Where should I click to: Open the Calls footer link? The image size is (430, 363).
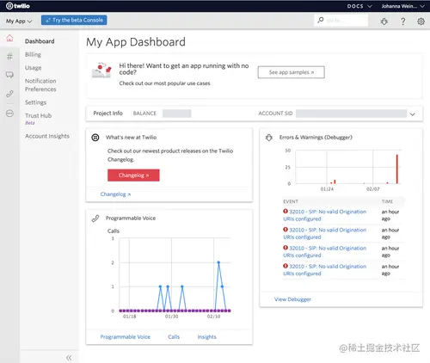[174, 337]
